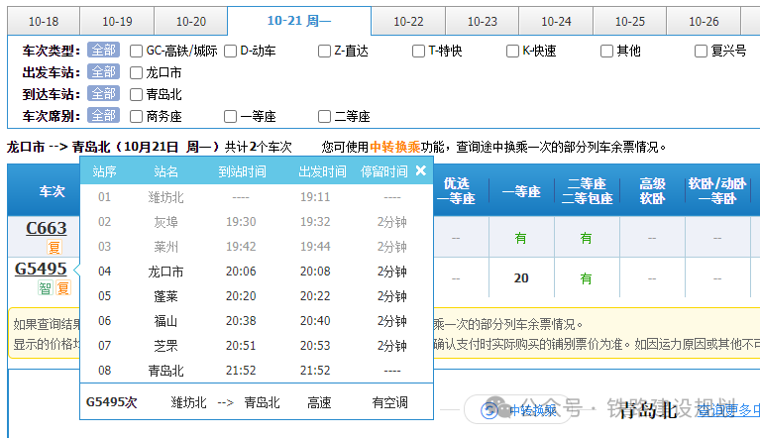Select 全部 badge for 车次席别
This screenshot has width=760, height=438.
pos(103,116)
